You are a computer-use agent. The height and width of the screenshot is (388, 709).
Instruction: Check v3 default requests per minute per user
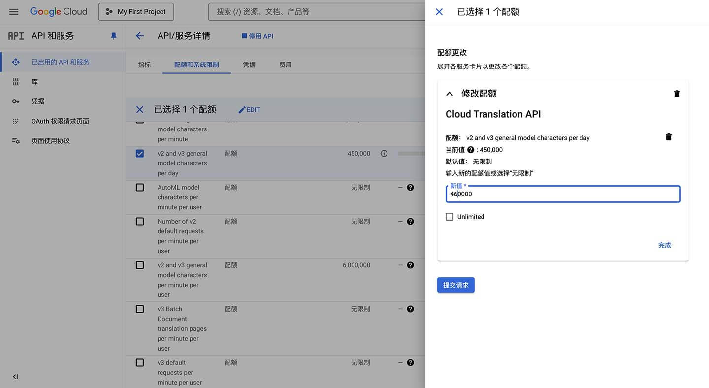(140, 363)
